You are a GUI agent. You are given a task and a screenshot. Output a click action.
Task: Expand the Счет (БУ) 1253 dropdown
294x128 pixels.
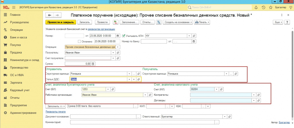pyautogui.click(x=108, y=89)
